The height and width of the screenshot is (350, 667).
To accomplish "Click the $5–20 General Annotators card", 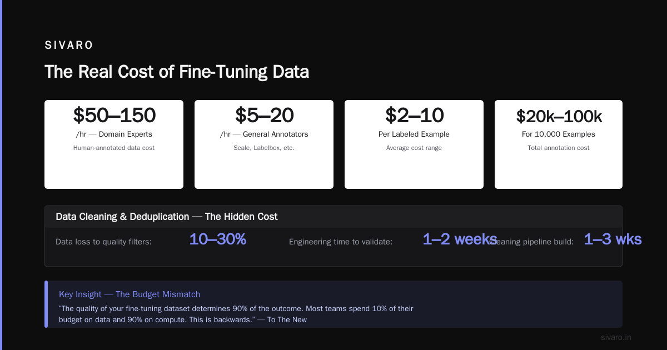I will (x=264, y=144).
